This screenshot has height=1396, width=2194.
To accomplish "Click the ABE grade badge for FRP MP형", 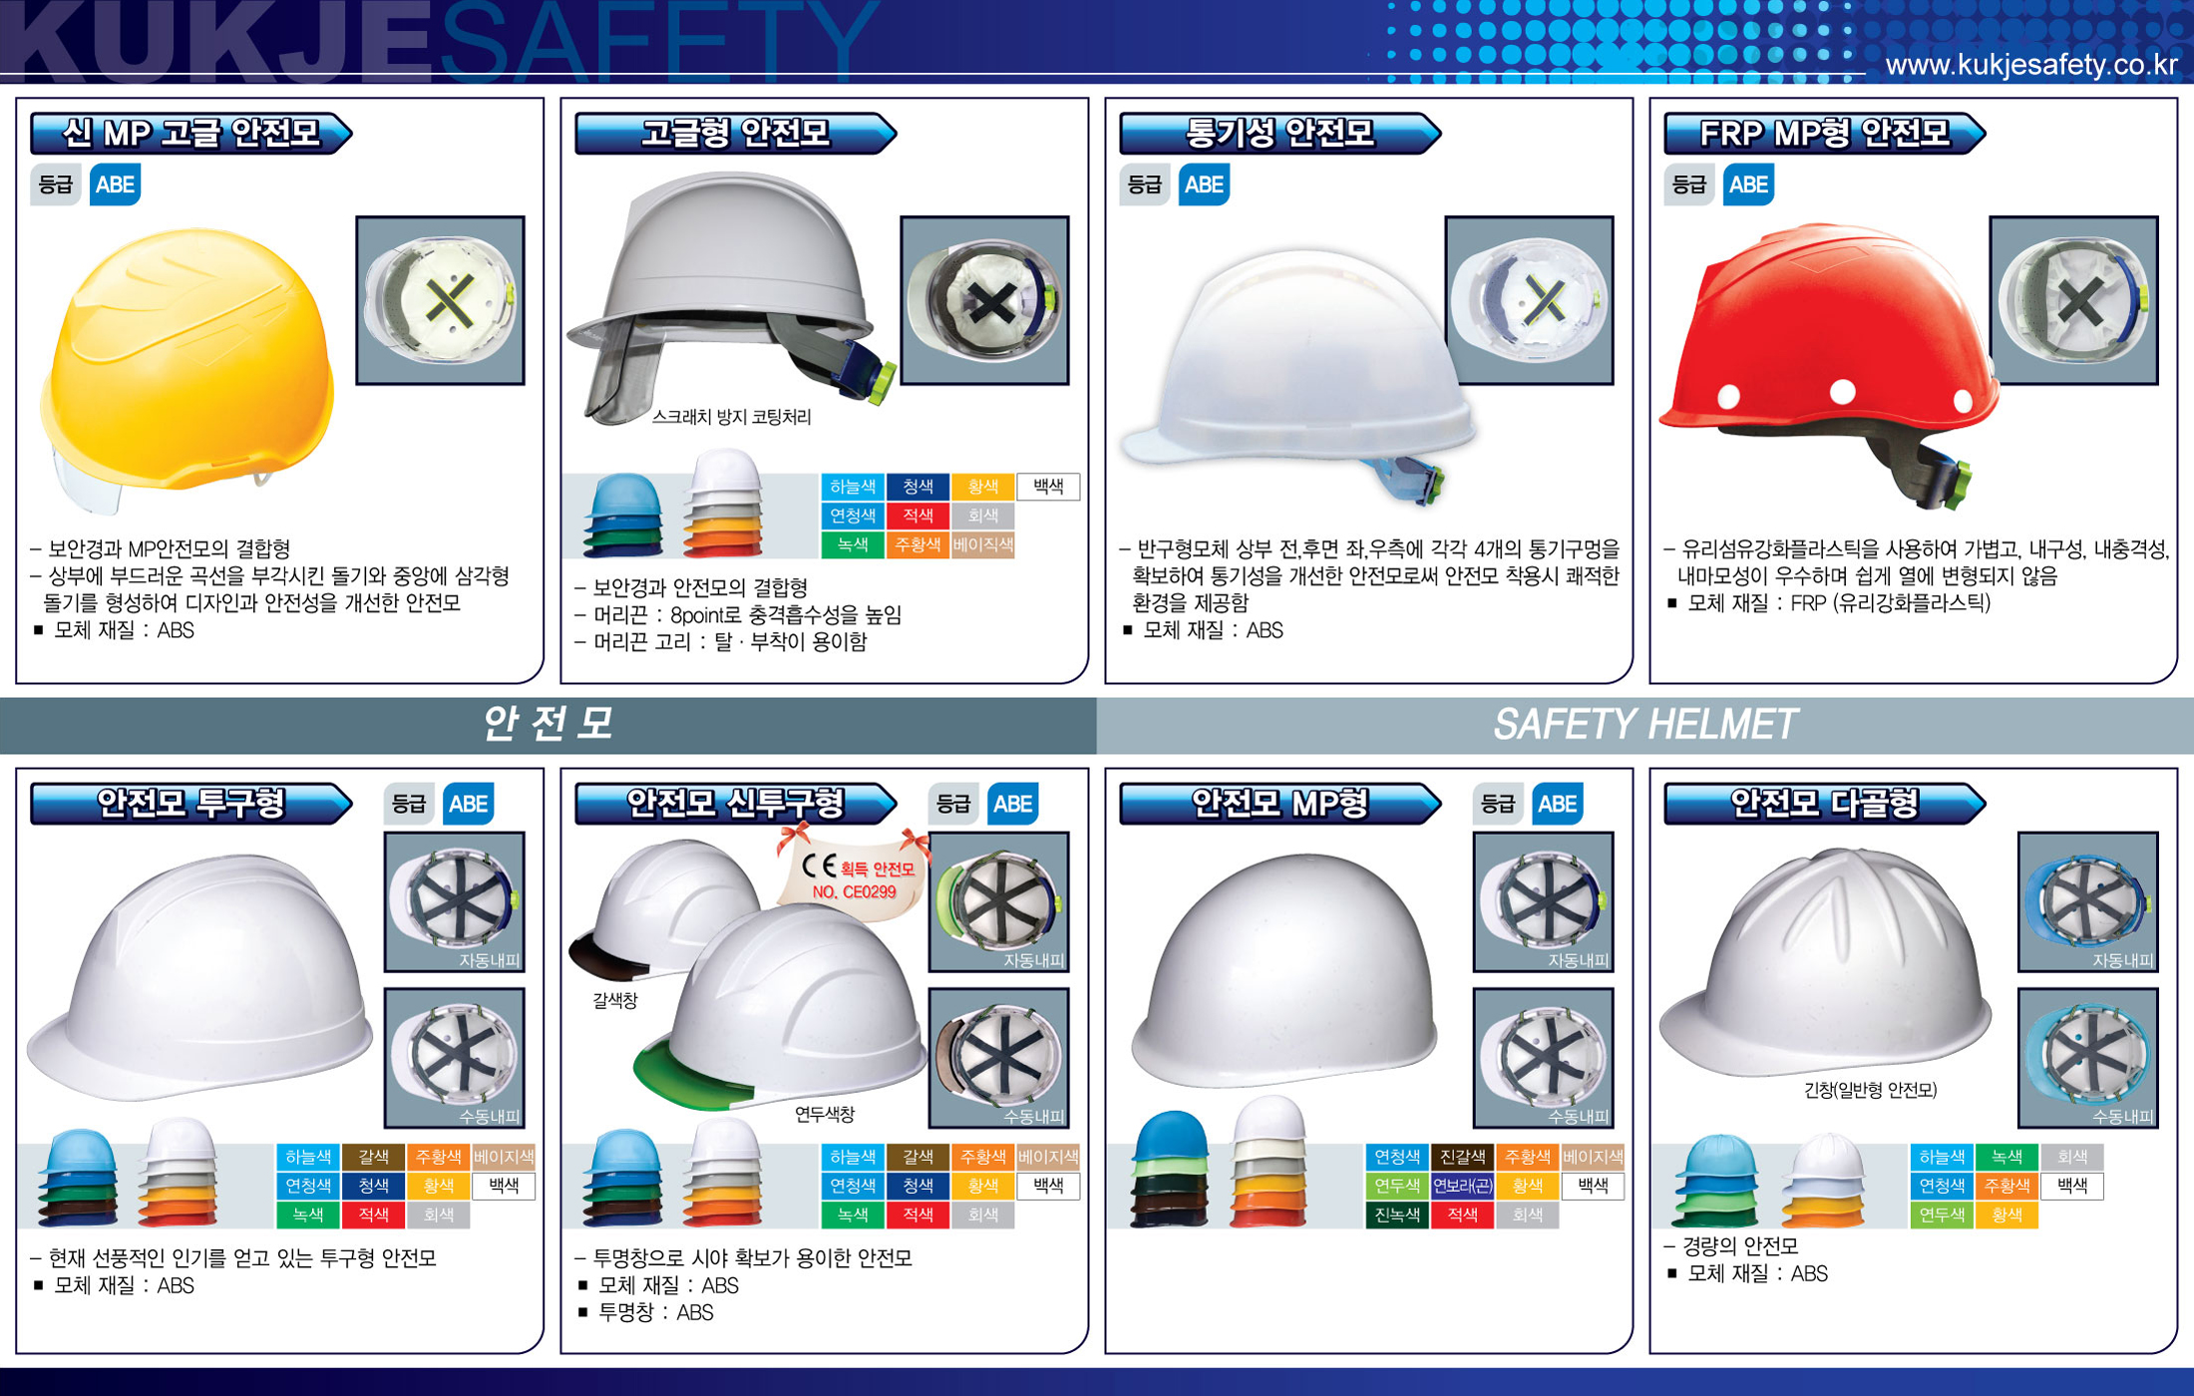I will click(x=1748, y=184).
